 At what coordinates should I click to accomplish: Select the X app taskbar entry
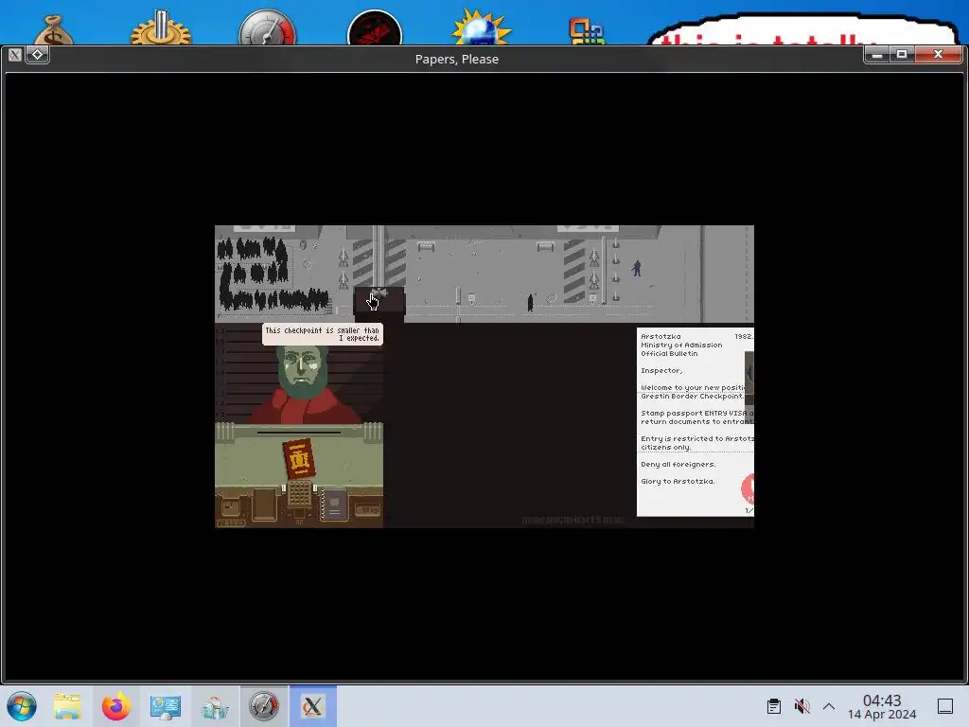[312, 706]
